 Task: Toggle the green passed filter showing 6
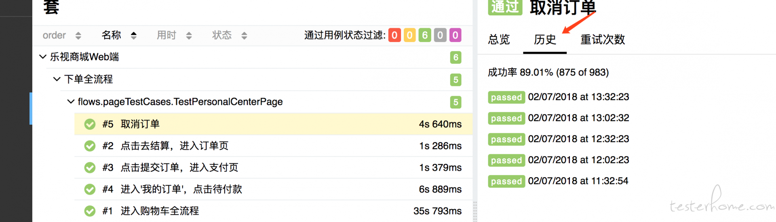click(425, 36)
